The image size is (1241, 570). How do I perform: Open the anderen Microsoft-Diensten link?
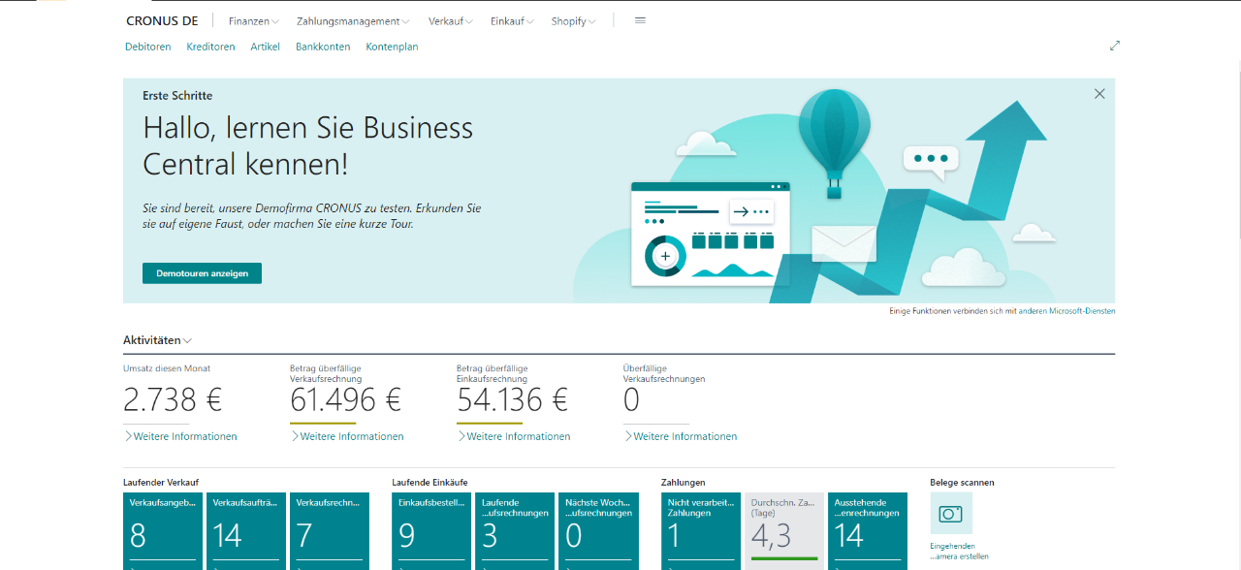coord(1066,311)
